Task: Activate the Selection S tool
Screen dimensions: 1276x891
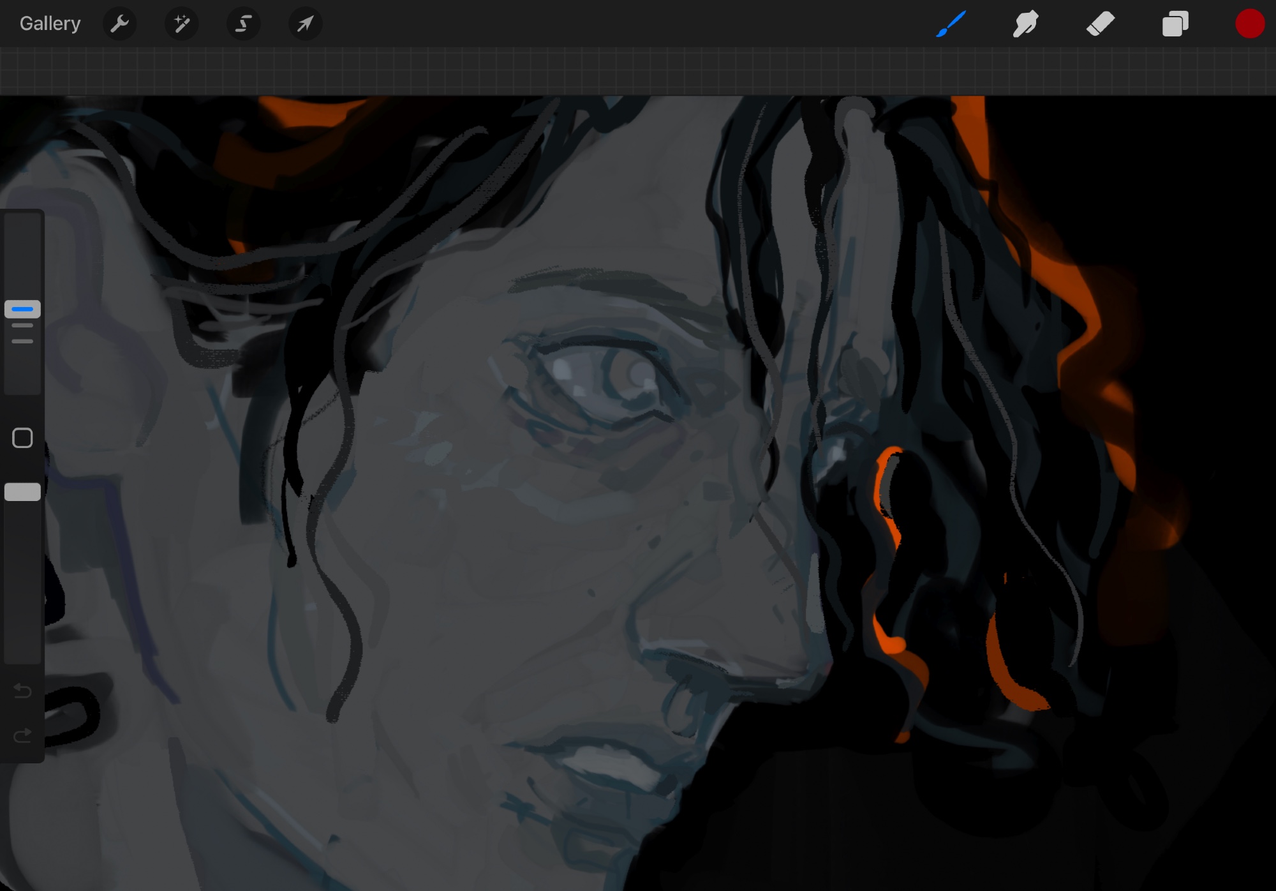Action: 243,24
